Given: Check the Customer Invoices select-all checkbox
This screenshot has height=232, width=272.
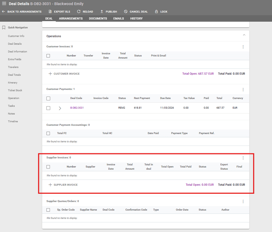Looking at the screenshot, I should (x=48, y=56).
